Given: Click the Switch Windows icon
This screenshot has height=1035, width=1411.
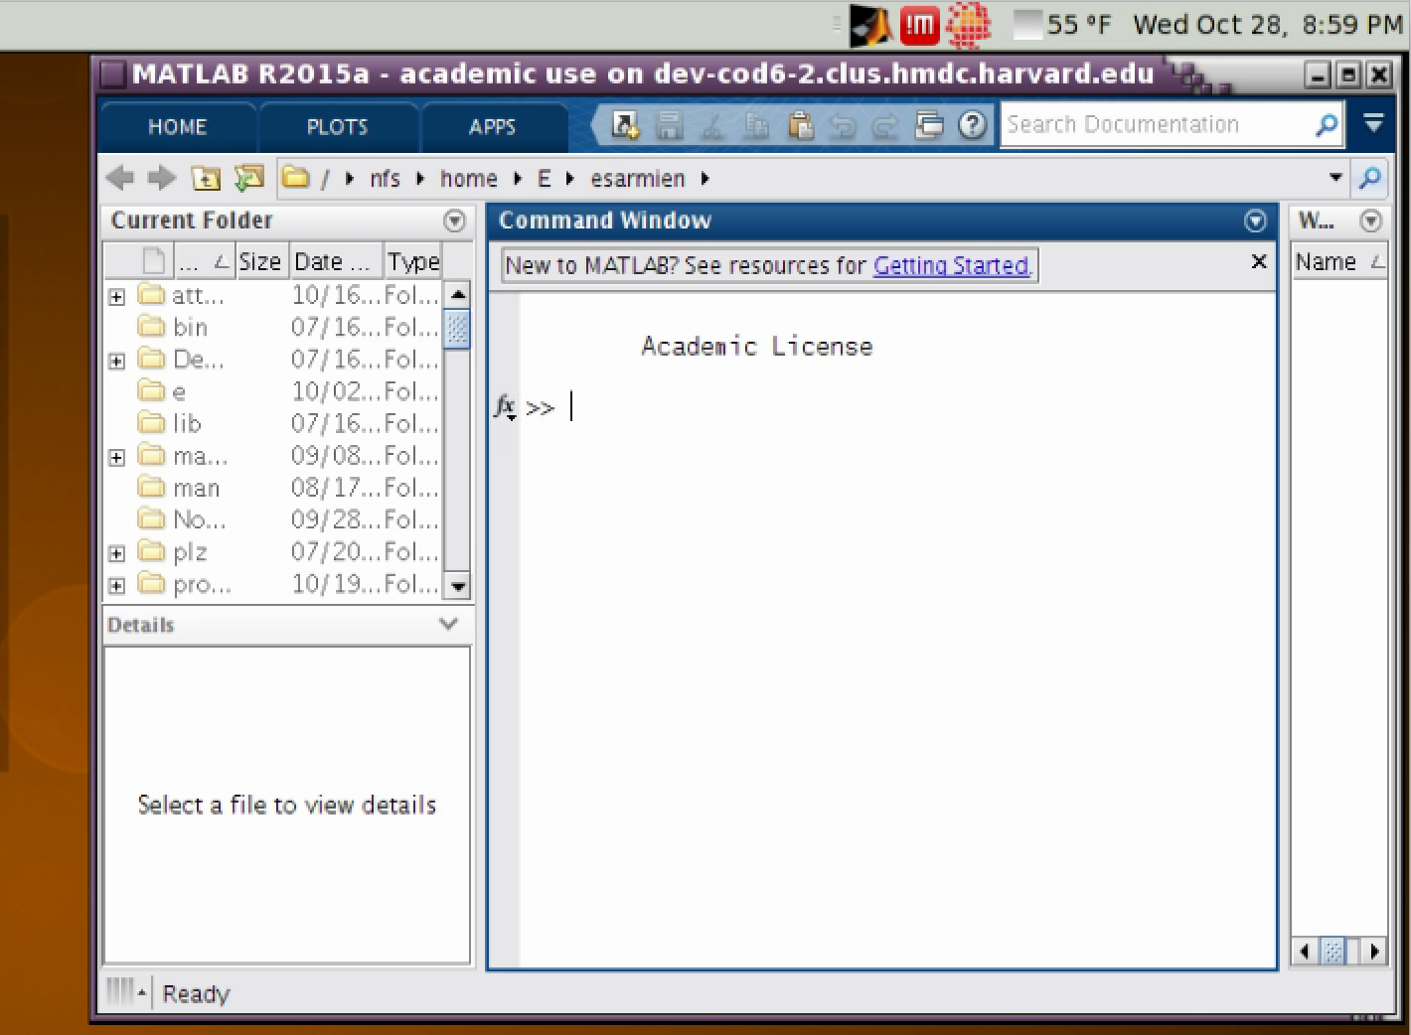Looking at the screenshot, I should (929, 125).
